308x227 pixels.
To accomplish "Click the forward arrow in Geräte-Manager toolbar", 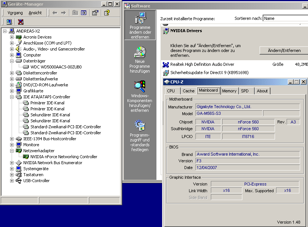I will pos(63,13).
